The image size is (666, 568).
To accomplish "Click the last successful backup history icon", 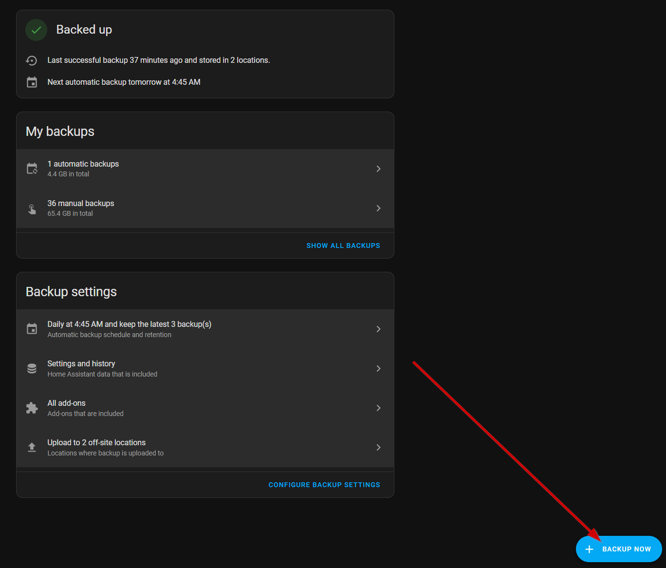I will [32, 60].
